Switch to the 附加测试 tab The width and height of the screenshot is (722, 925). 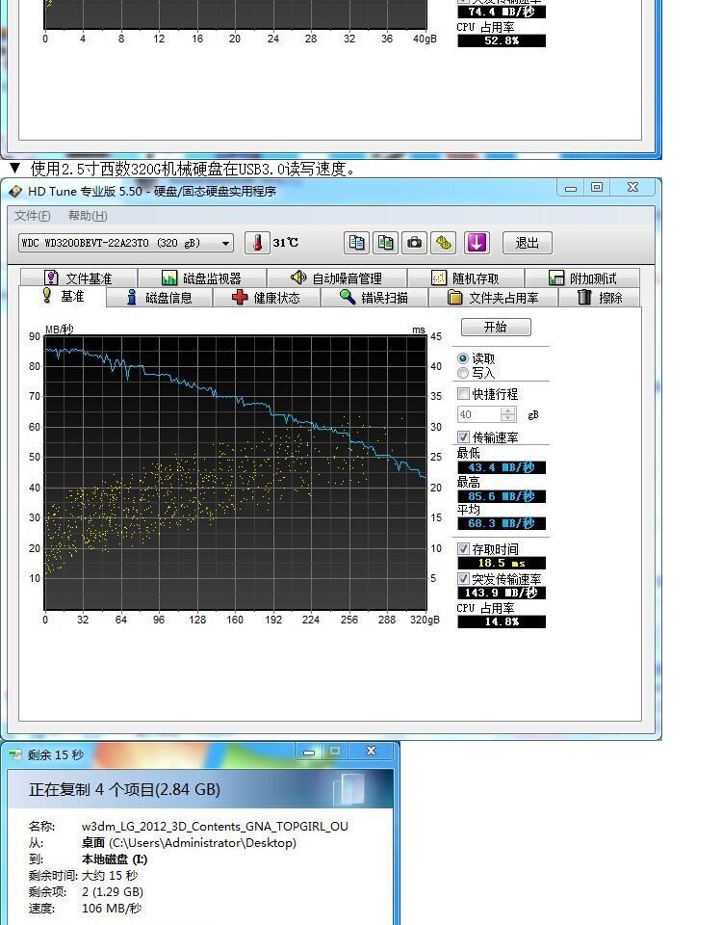pos(581,277)
